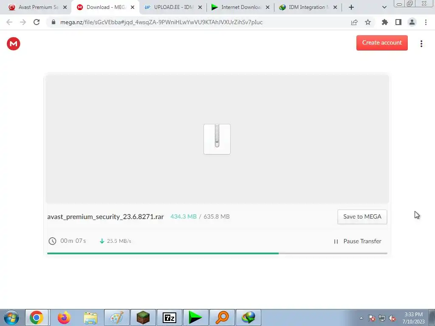
Task: Go back to the previous page
Action: [x=9, y=22]
